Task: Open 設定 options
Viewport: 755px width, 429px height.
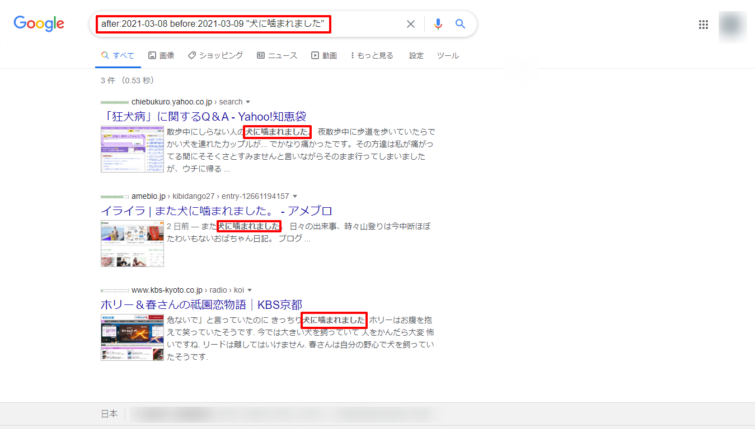Action: point(416,55)
